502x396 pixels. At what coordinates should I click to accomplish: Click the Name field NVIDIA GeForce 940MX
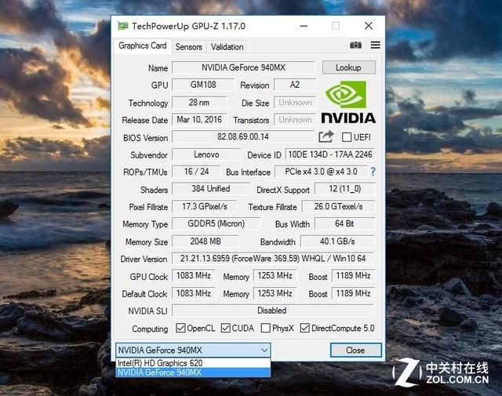pos(243,67)
